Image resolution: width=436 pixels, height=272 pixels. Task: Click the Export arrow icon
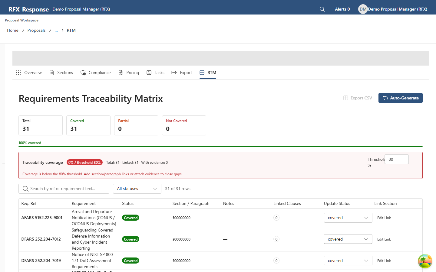[x=174, y=73]
